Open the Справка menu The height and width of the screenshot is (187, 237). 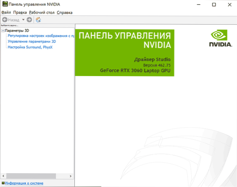click(x=65, y=12)
